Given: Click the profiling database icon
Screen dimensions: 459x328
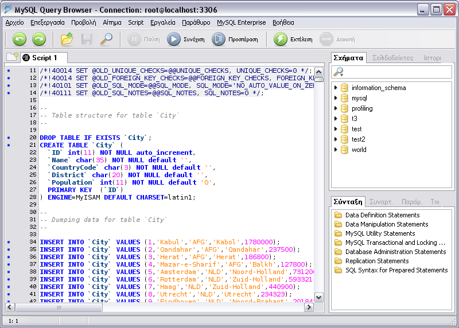Looking at the screenshot, I should click(344, 108).
